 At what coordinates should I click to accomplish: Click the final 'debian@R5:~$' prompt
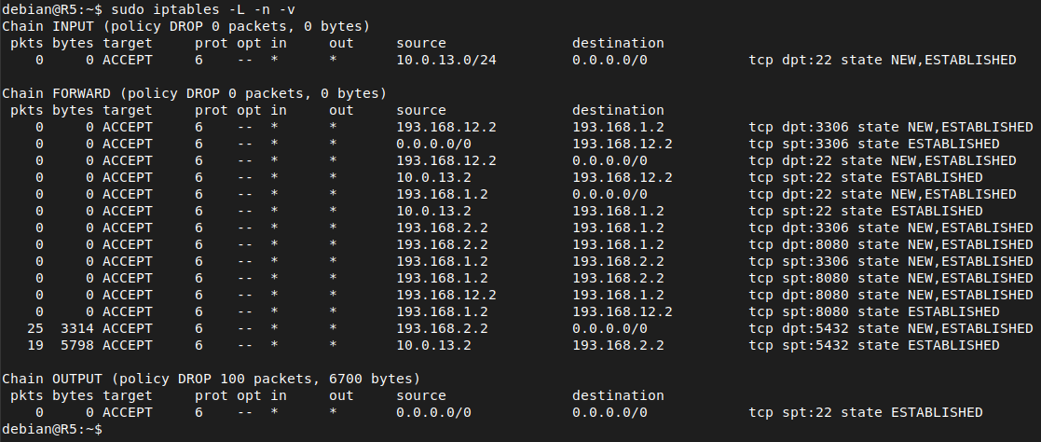pos(52,429)
